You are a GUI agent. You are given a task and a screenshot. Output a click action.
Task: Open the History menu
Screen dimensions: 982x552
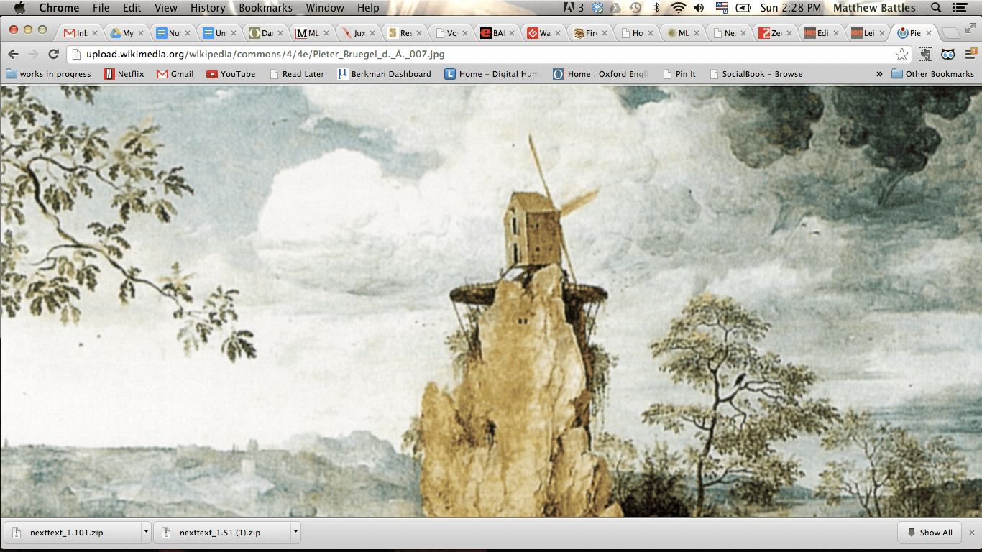pyautogui.click(x=208, y=8)
